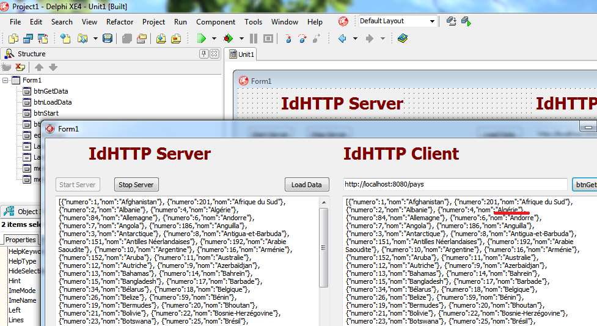Select btnStart in Structure tree
The width and height of the screenshot is (597, 326).
[46, 113]
